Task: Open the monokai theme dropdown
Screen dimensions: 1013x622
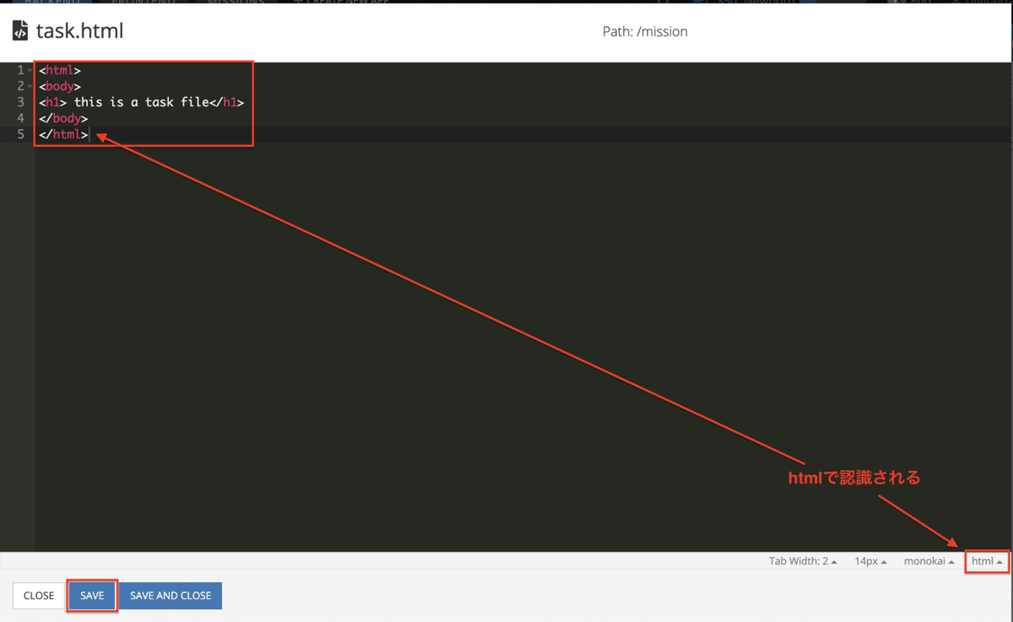Action: [929, 561]
